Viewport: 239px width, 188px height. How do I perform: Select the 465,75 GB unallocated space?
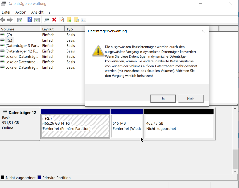tap(179, 126)
